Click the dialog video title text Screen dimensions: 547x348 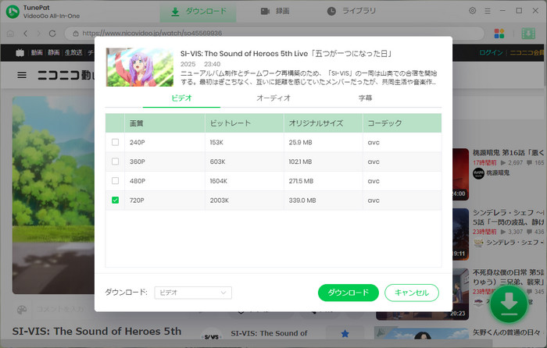(287, 54)
